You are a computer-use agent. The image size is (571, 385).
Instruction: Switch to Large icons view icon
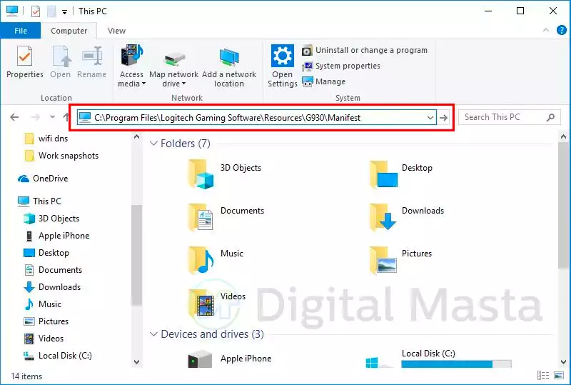pyautogui.click(x=559, y=376)
